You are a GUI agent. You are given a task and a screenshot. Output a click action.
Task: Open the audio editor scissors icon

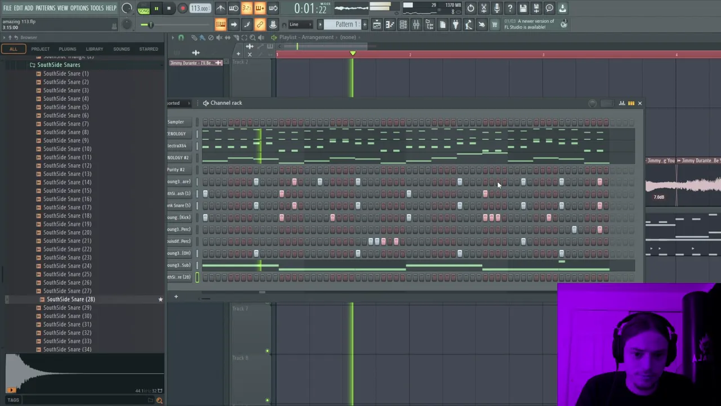click(483, 8)
